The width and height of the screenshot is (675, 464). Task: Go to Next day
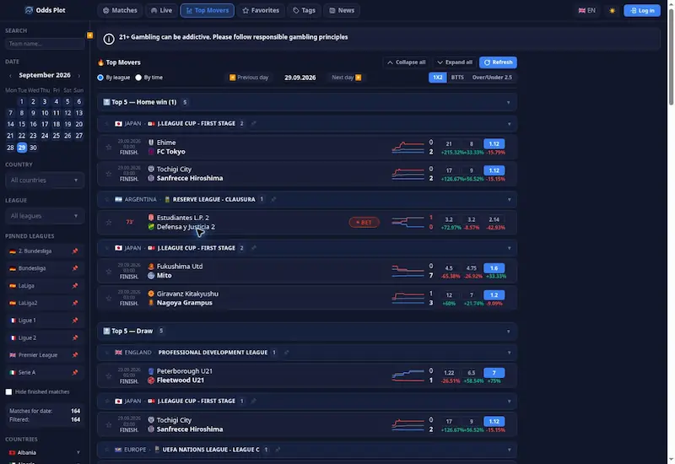(x=347, y=78)
